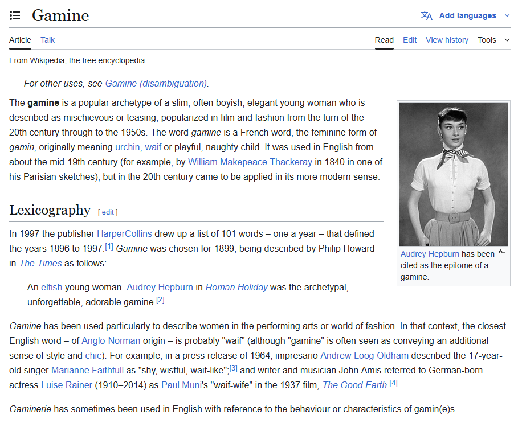Click 'From Wikipedia, the free encyclopedia' tagline
The width and height of the screenshot is (514, 427).
point(77,60)
